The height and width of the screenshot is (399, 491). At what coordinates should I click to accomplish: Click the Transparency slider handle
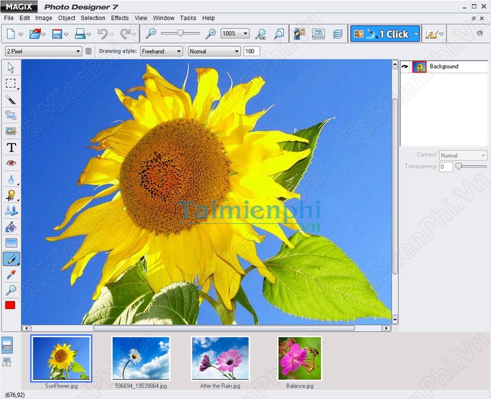458,166
